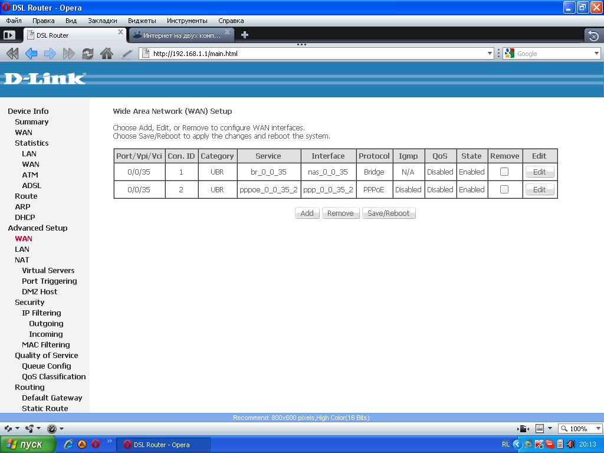
Task: Open the Правка menu
Action: pos(43,21)
